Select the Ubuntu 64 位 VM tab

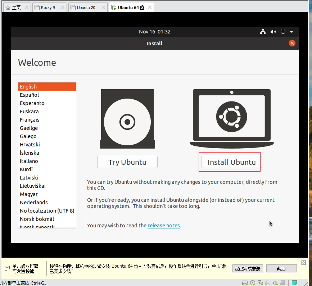(131, 8)
